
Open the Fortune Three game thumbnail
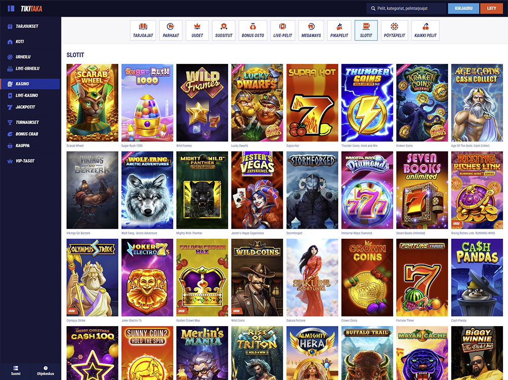(x=422, y=277)
